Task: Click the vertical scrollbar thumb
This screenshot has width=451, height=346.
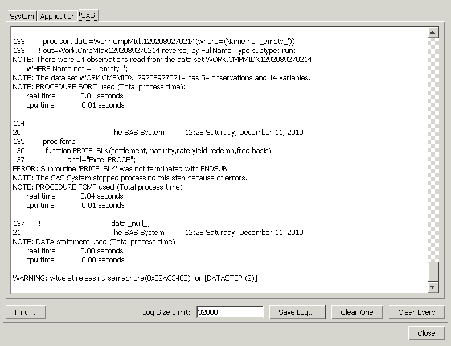Action: (433, 271)
